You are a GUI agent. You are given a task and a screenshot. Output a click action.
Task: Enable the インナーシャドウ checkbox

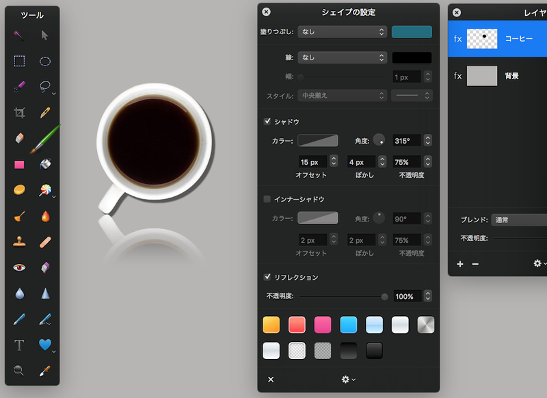click(267, 200)
